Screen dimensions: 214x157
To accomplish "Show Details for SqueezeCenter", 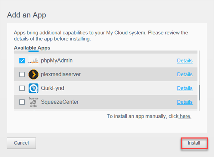I will [184, 102].
